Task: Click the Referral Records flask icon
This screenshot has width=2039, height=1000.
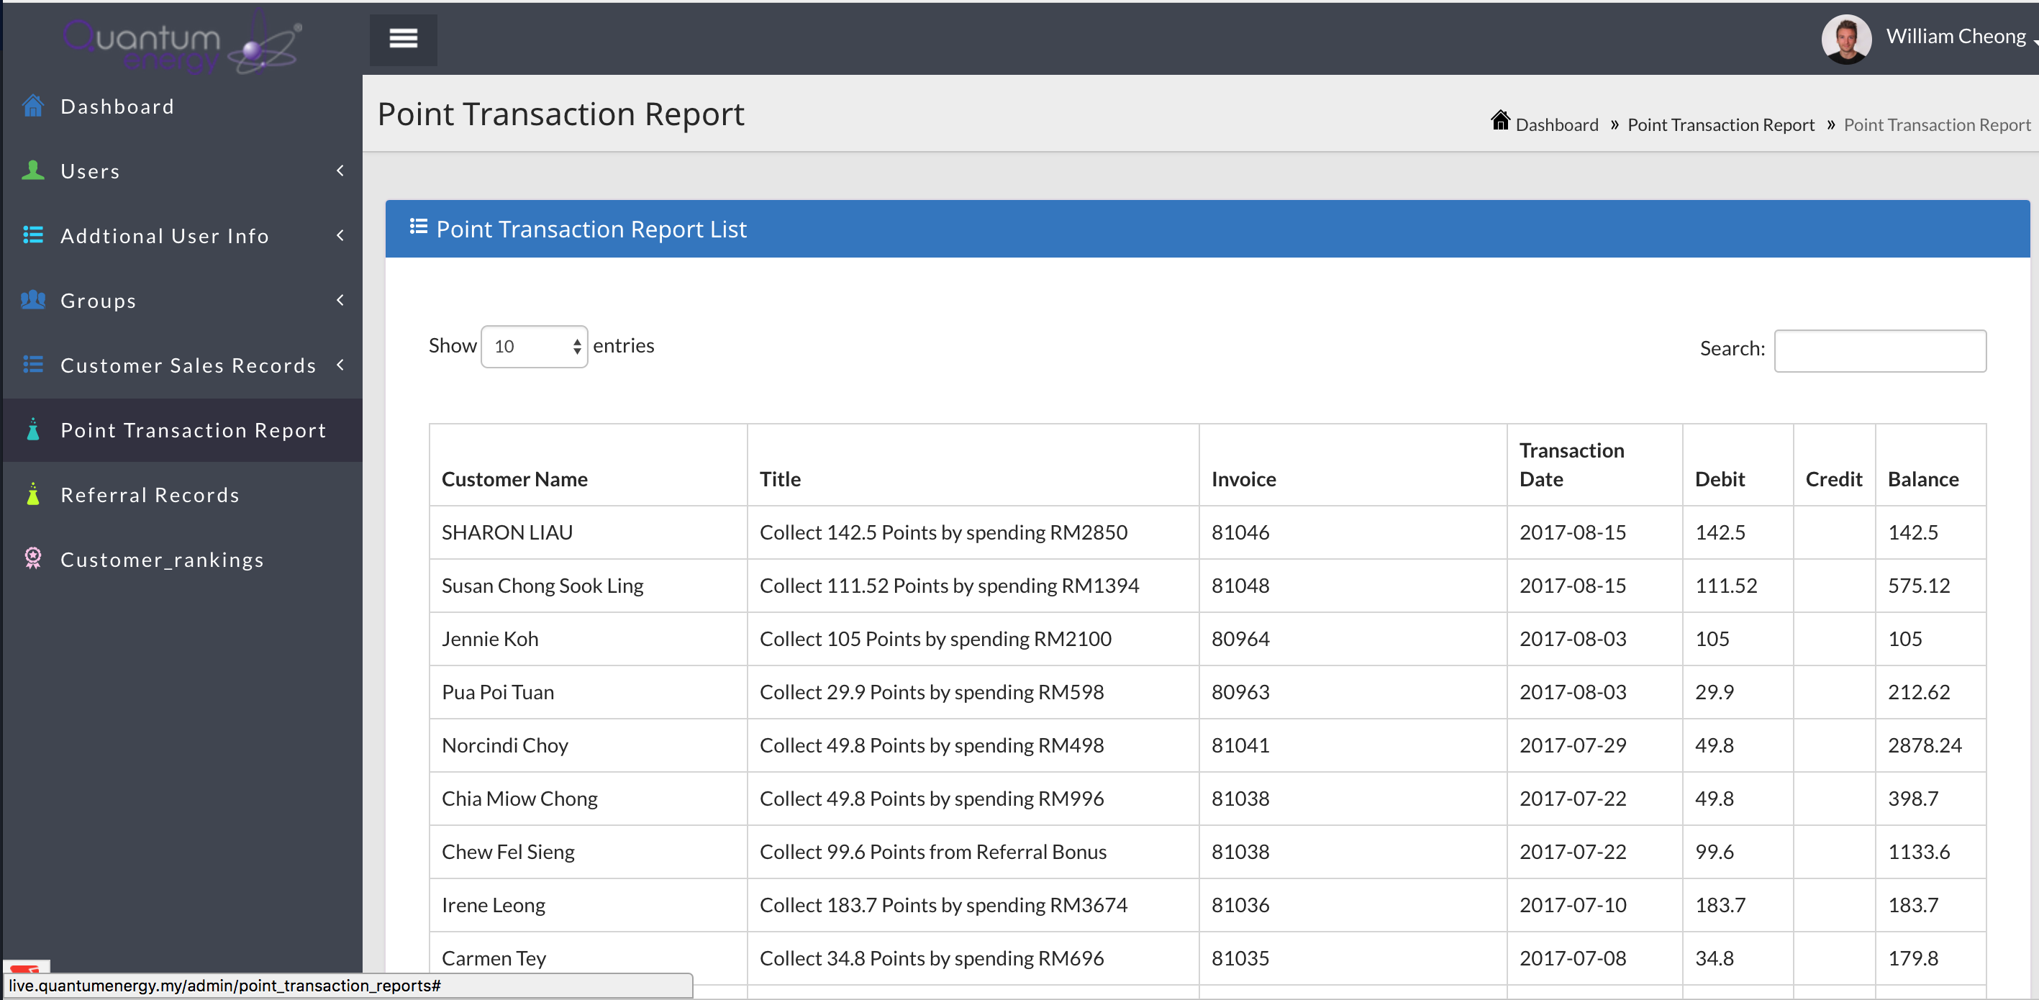Action: click(32, 494)
